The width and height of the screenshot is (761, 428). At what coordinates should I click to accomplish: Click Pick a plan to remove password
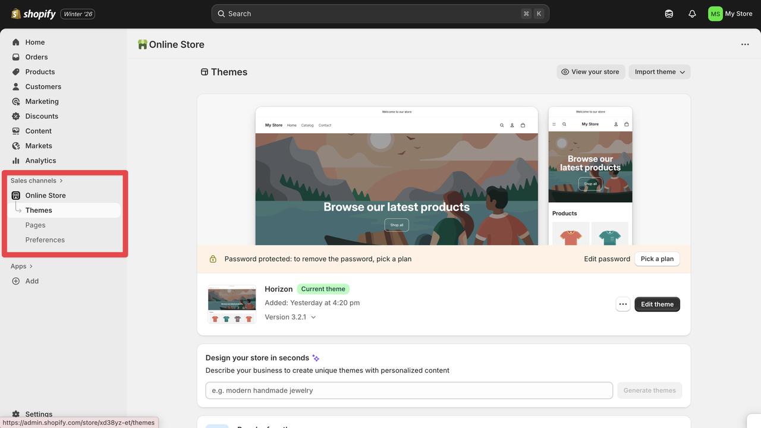click(x=657, y=259)
